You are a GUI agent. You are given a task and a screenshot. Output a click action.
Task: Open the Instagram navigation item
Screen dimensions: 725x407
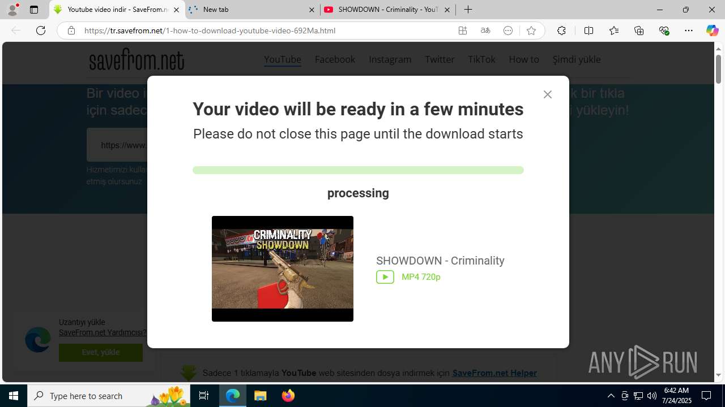(x=390, y=59)
